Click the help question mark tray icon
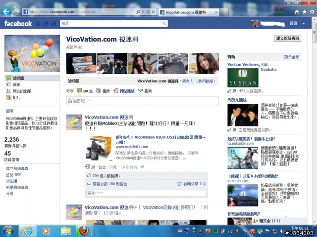The width and height of the screenshot is (317, 237). 187,230
